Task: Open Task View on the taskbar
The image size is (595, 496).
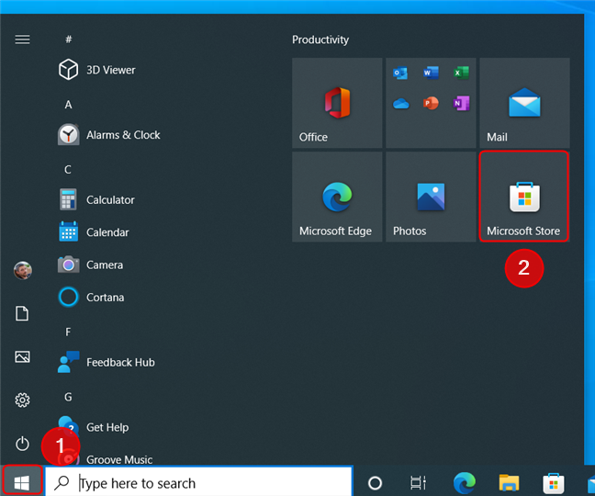Action: tap(418, 483)
